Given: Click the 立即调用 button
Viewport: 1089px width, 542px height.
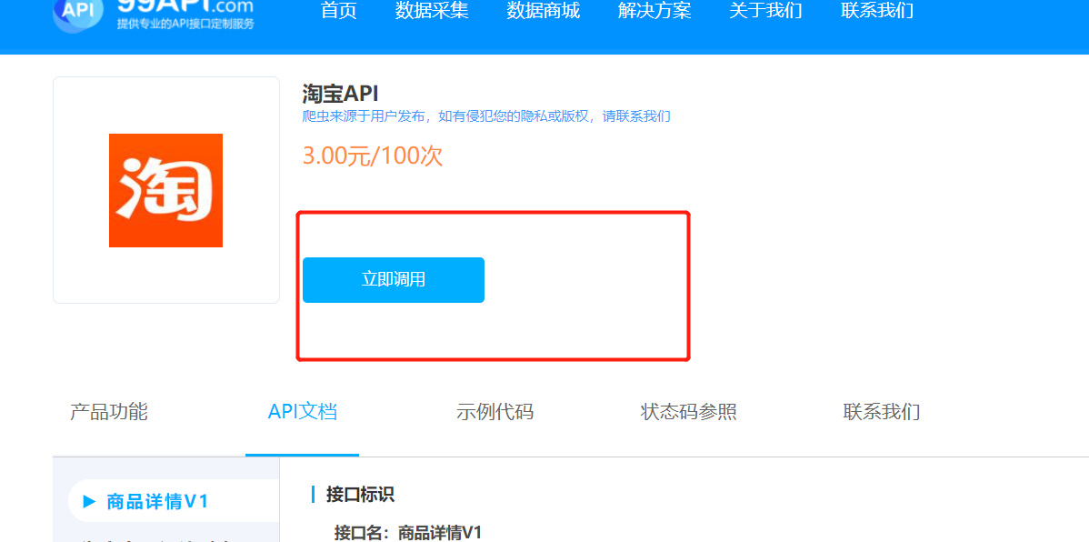Looking at the screenshot, I should coord(394,280).
